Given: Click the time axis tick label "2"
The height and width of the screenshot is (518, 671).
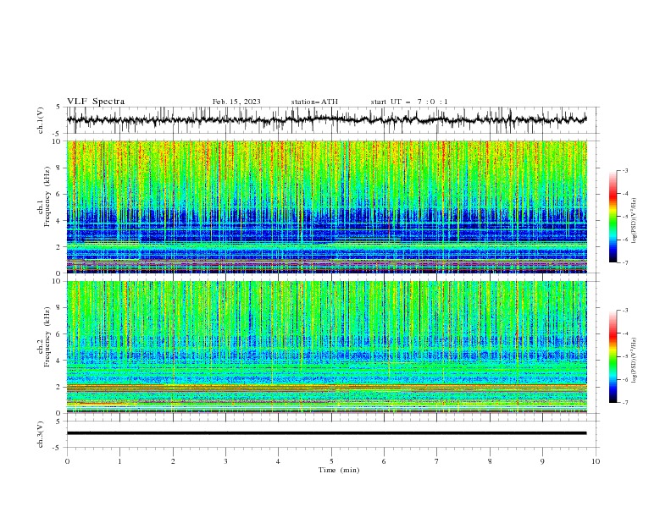Looking at the screenshot, I should click(173, 461).
